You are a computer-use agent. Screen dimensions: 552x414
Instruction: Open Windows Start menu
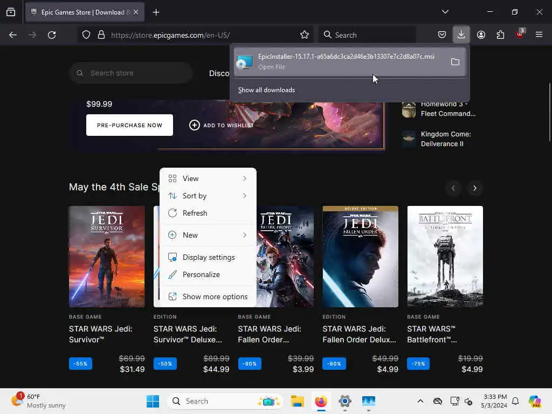(x=153, y=401)
